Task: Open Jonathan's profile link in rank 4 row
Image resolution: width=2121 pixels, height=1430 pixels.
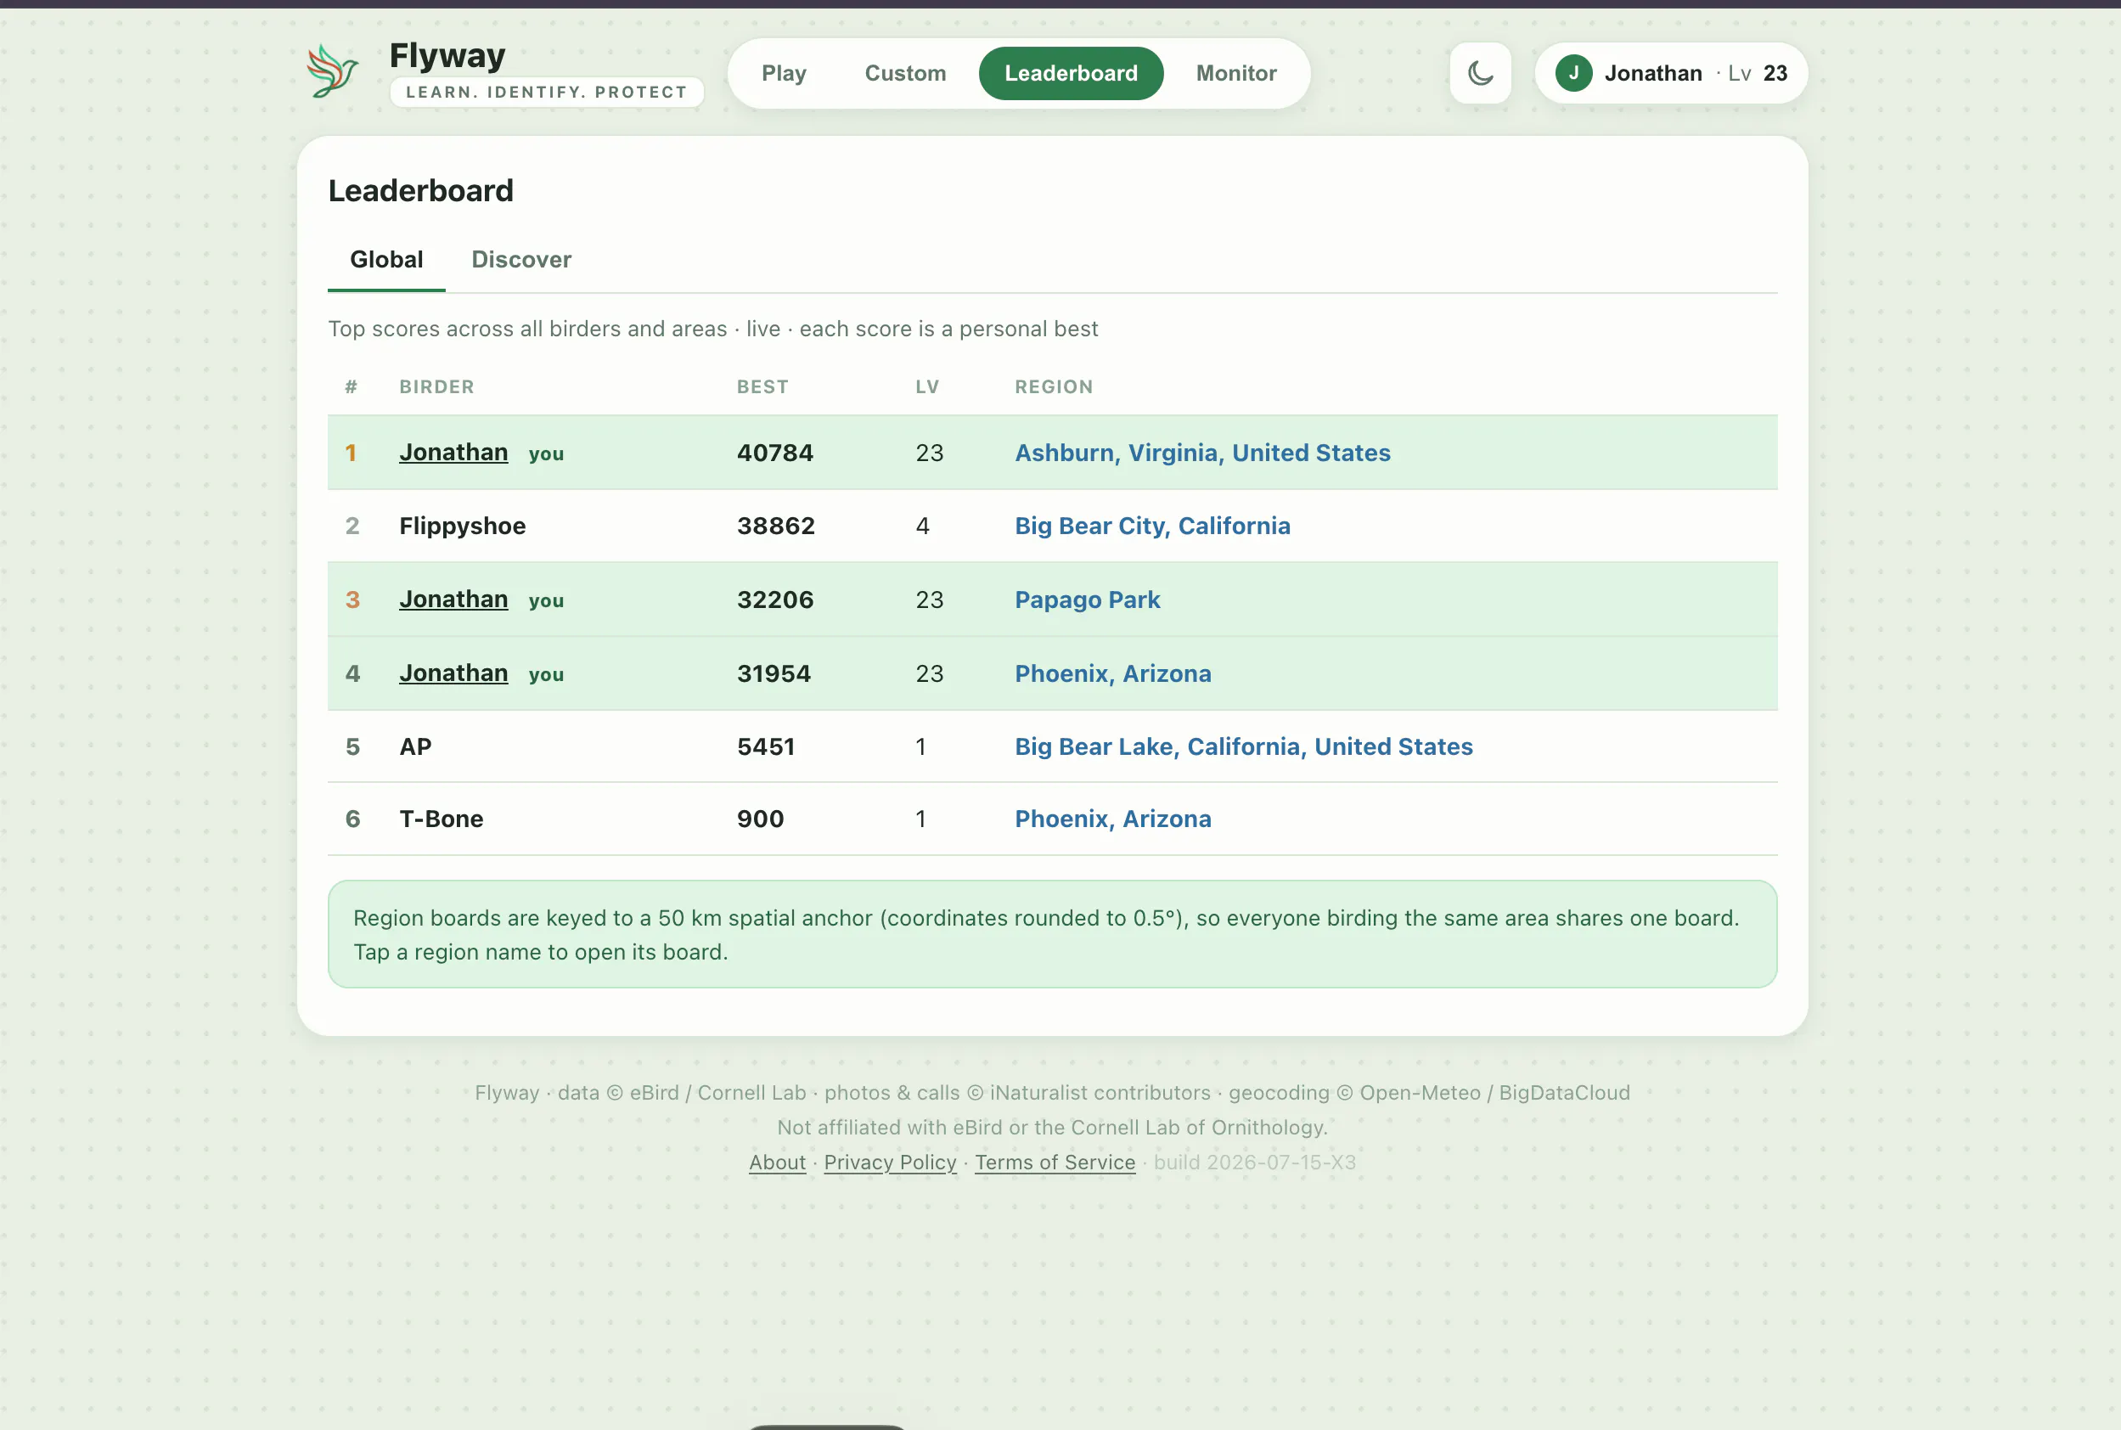Action: [453, 673]
